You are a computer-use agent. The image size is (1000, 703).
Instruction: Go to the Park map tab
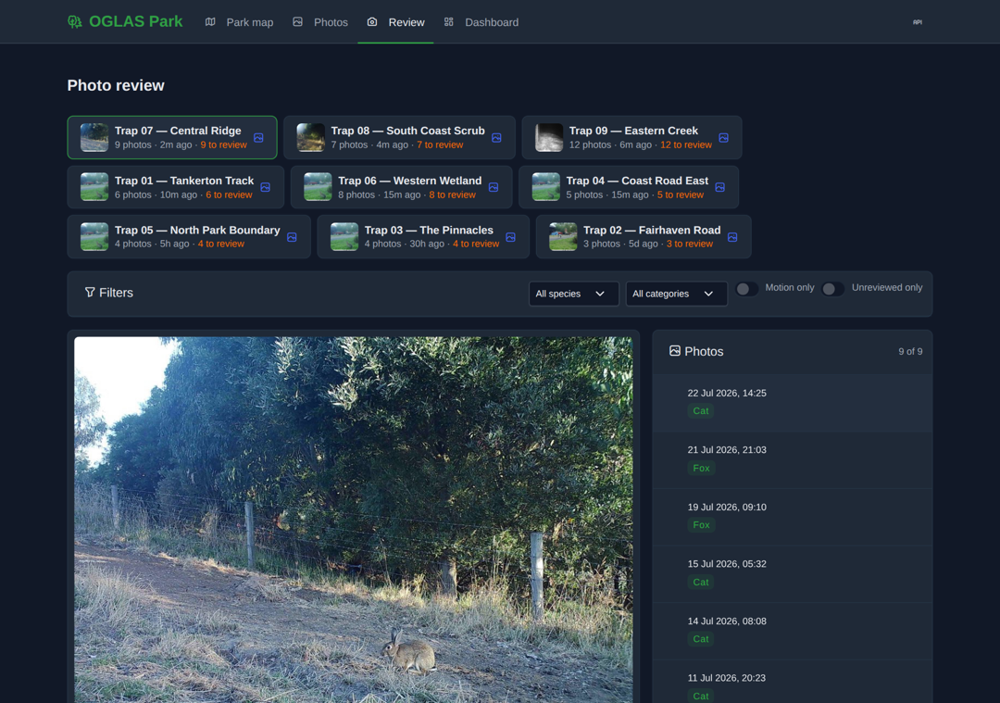click(239, 22)
